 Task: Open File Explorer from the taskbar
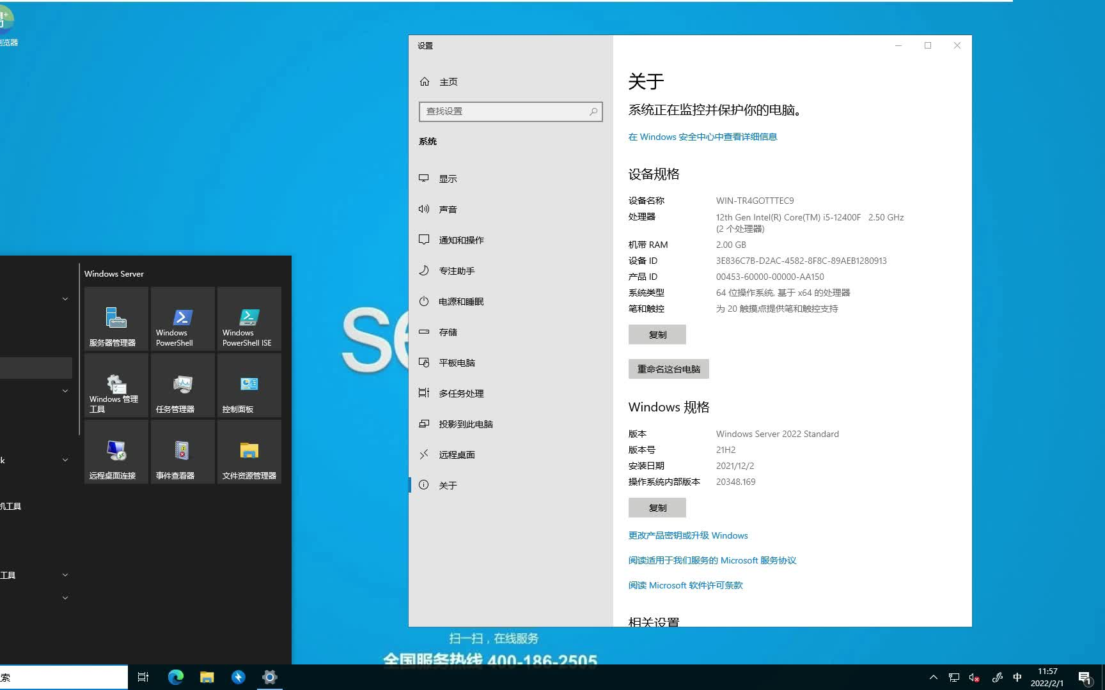[207, 677]
